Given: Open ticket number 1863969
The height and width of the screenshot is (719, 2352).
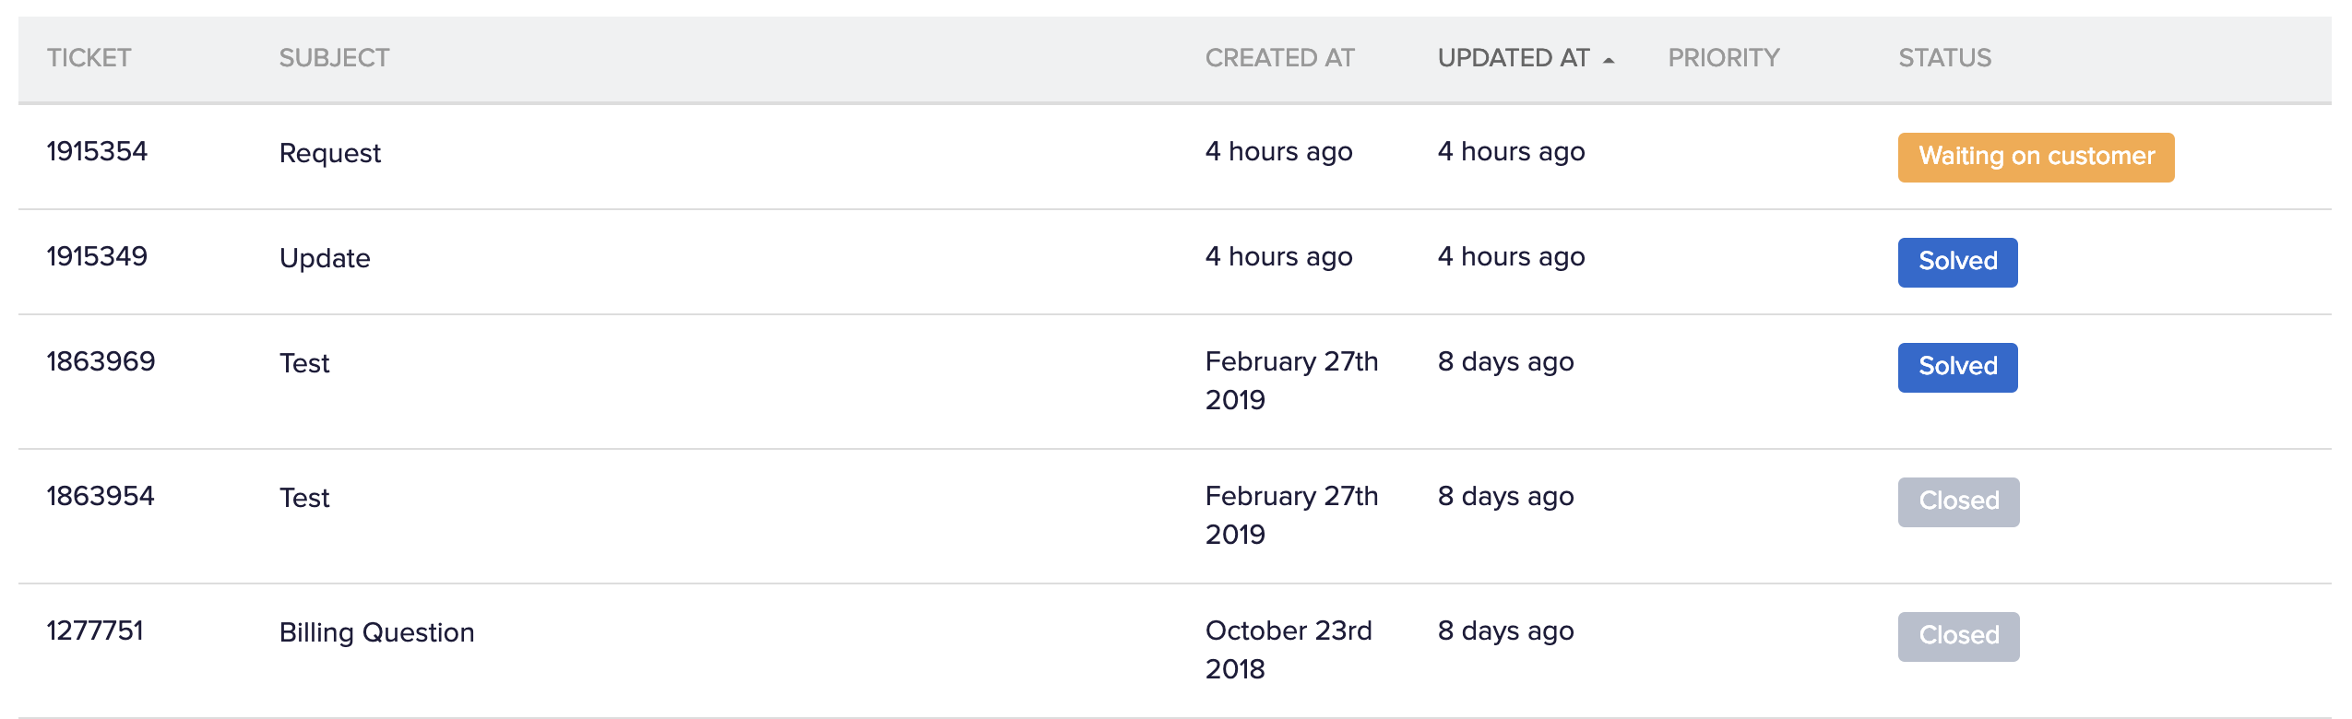Looking at the screenshot, I should pos(101,361).
